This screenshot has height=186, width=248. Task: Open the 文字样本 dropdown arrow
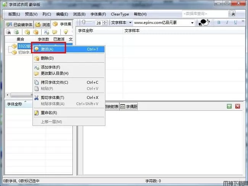[x=130, y=23]
